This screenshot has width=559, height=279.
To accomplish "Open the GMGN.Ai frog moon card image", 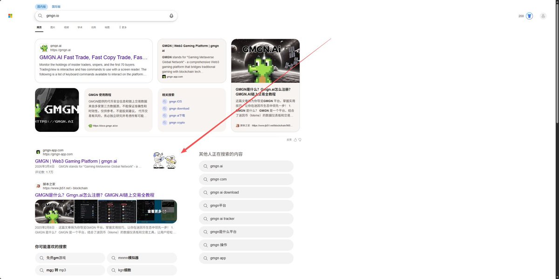I will coord(265,61).
